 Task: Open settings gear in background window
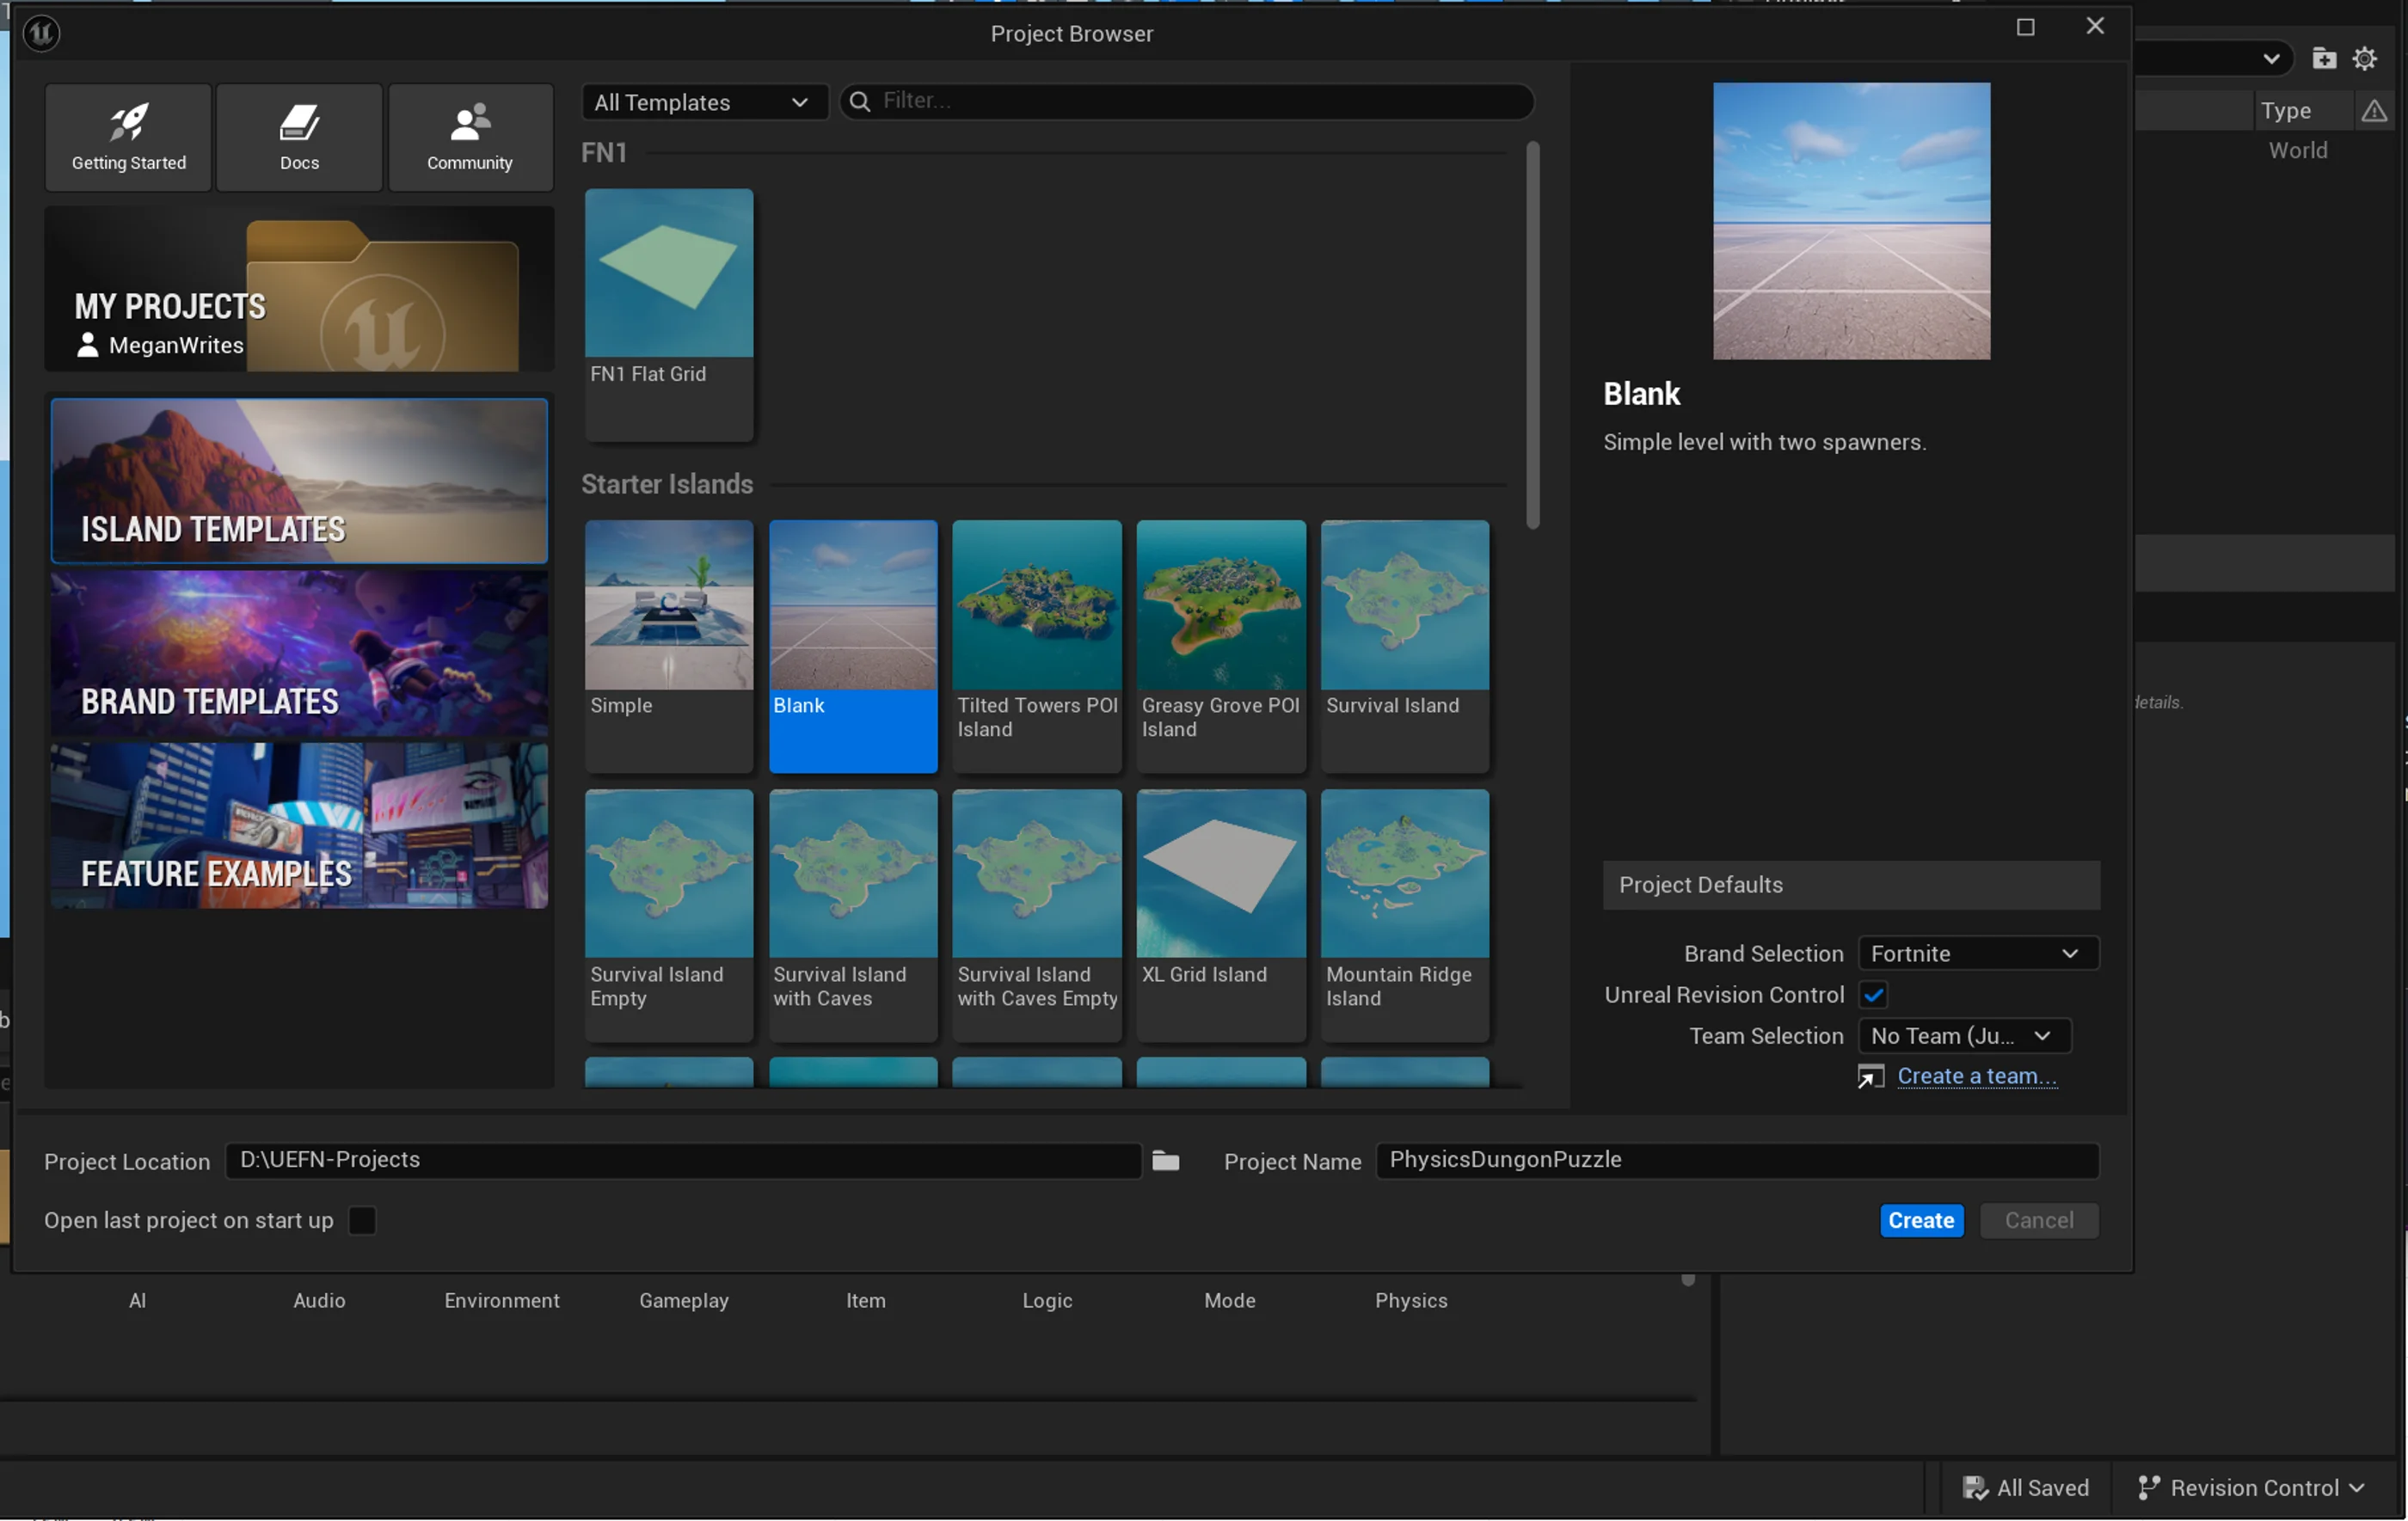pos(2364,58)
